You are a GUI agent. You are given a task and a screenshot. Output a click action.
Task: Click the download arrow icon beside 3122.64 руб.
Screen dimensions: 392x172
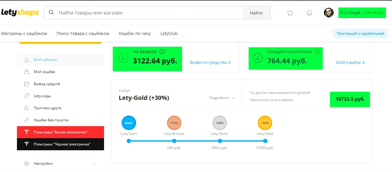(123, 58)
